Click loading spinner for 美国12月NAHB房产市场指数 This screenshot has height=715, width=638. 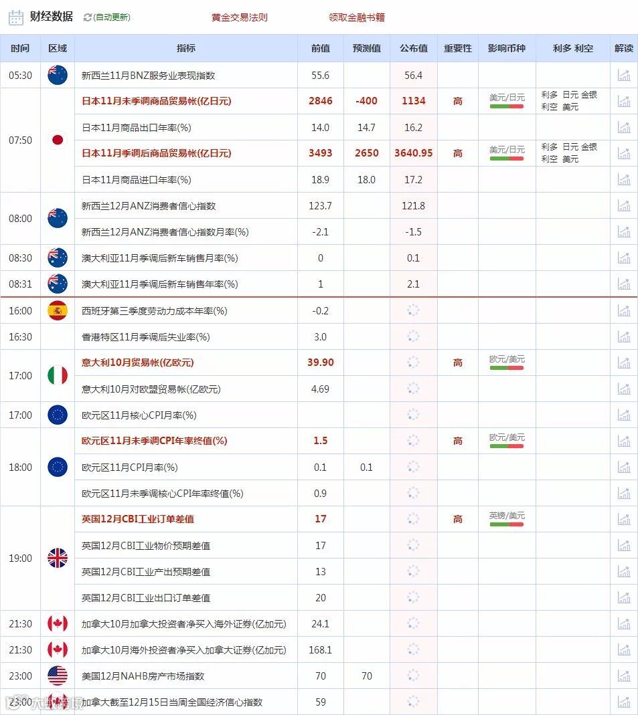[x=413, y=676]
